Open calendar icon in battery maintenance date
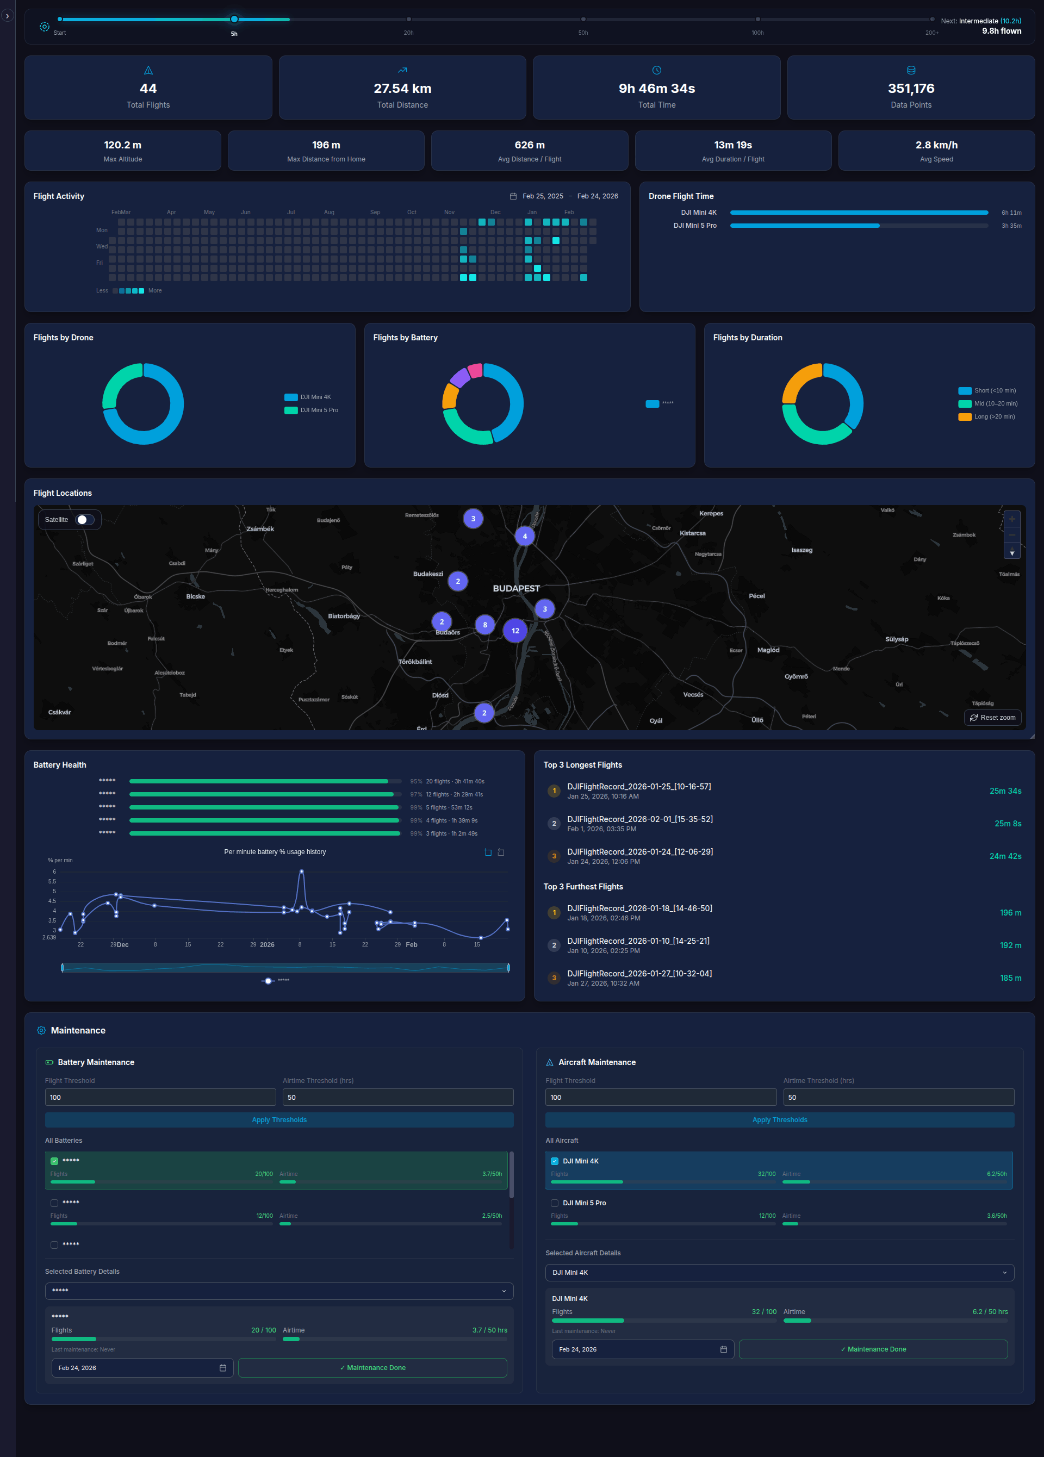The image size is (1044, 1457). click(x=223, y=1368)
